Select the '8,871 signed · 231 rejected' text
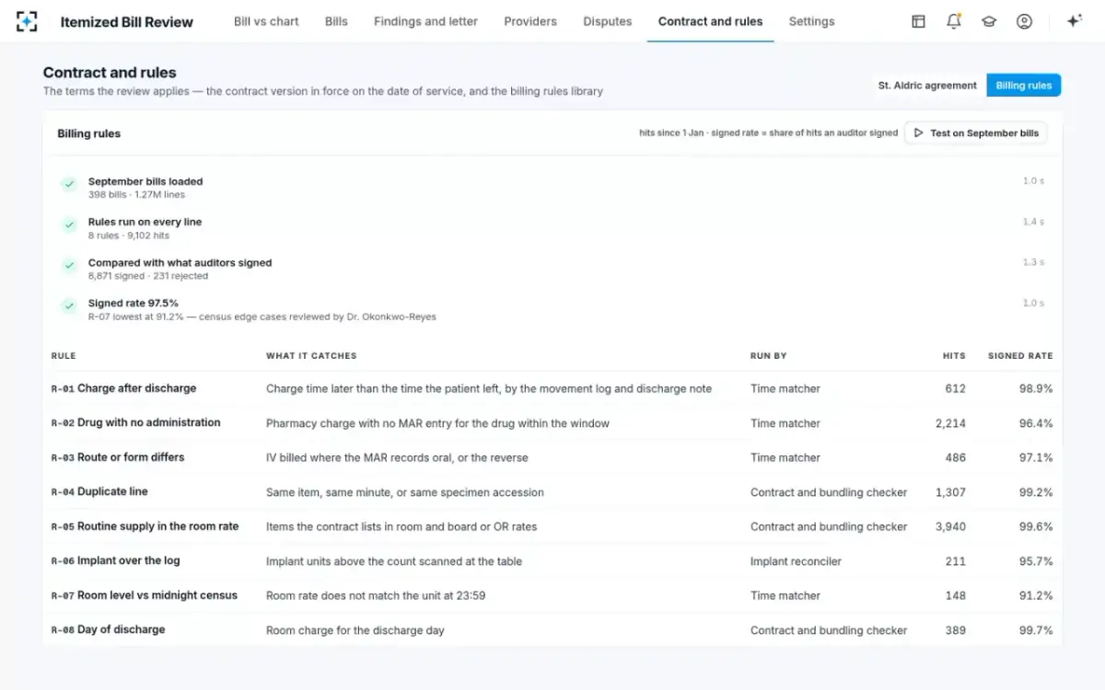This screenshot has height=690, width=1105. pyautogui.click(x=148, y=276)
